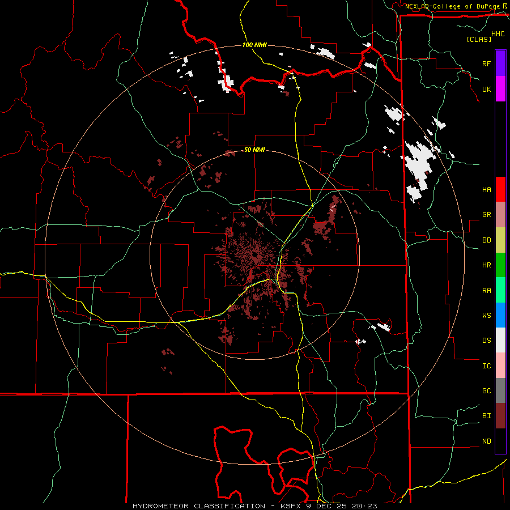Image resolution: width=510 pixels, height=510 pixels.
Task: Click the IC pink legend swatch
Action: pos(500,365)
